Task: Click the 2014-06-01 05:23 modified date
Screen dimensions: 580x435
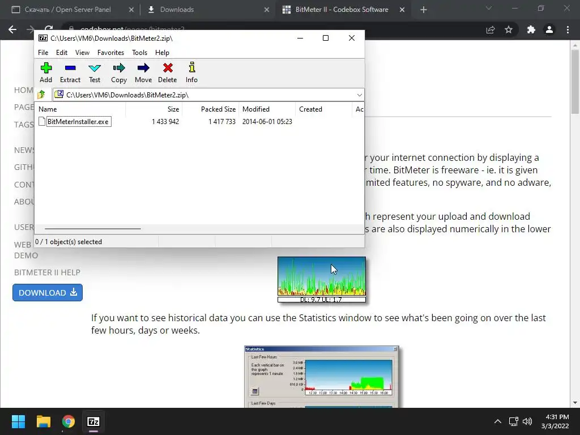Action: (x=267, y=122)
